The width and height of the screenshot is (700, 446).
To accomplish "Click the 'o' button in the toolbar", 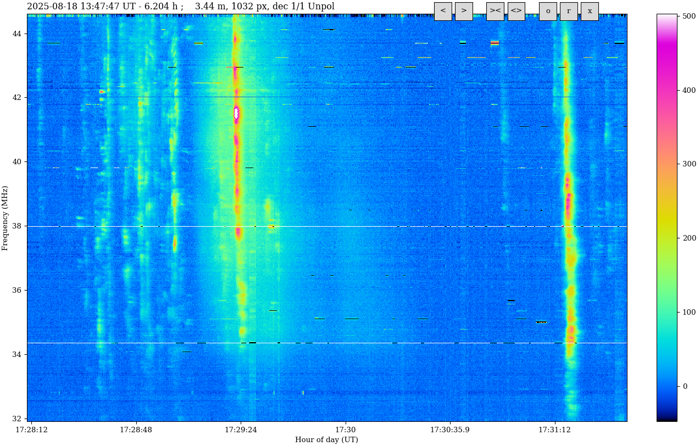I will [x=548, y=11].
